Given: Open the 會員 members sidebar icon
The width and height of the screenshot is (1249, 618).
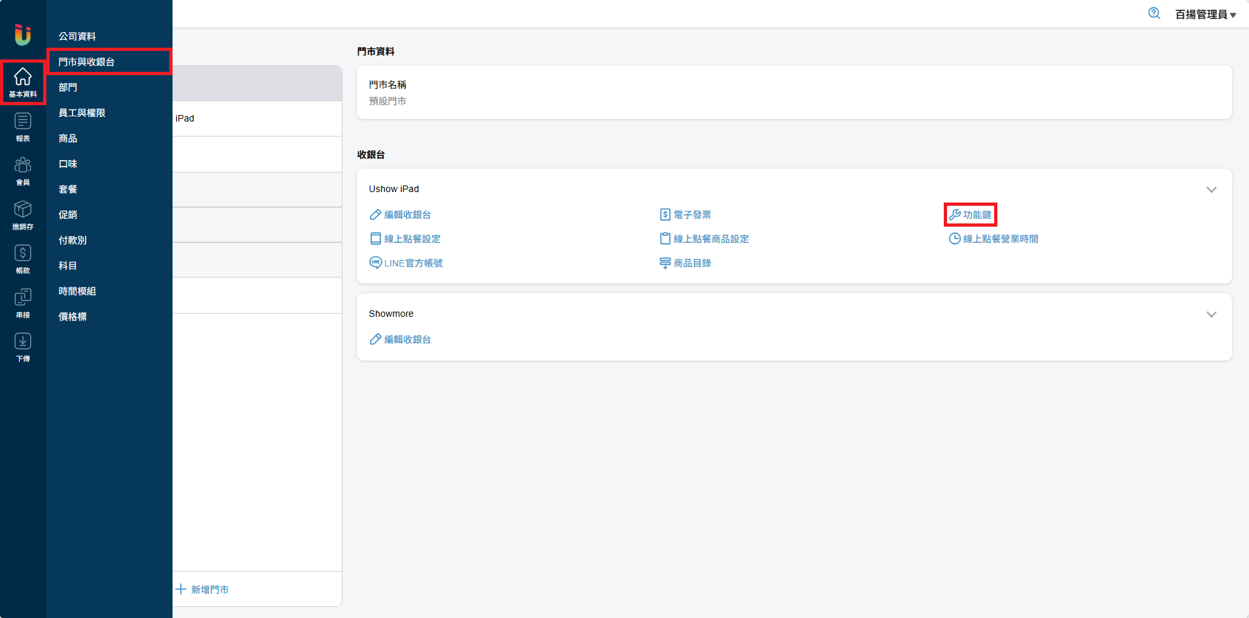Looking at the screenshot, I should pyautogui.click(x=23, y=171).
